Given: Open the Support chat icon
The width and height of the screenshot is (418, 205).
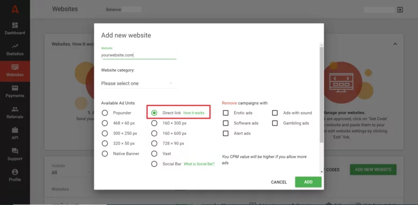Looking at the screenshot, I should (15, 151).
